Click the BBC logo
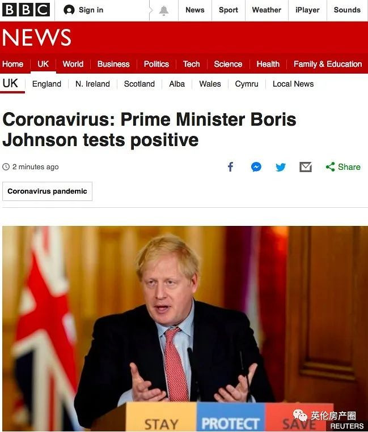The height and width of the screenshot is (432, 368). pyautogui.click(x=26, y=10)
